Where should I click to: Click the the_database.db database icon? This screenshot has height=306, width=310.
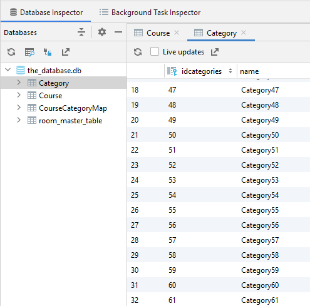point(21,70)
